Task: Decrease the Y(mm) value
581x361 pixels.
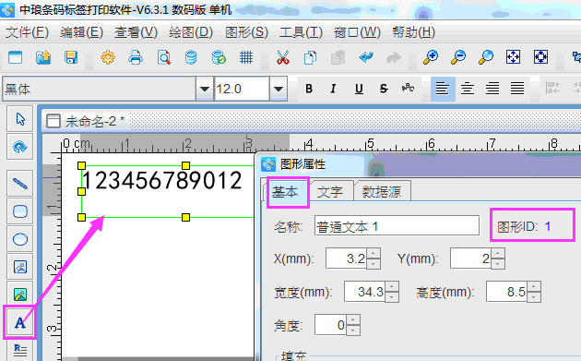Action: pos(498,263)
